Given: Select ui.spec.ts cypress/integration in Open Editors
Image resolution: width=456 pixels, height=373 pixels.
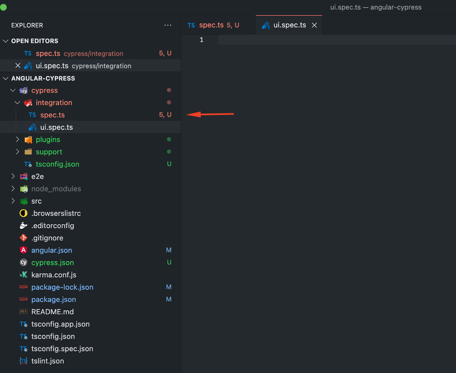Looking at the screenshot, I should (90, 66).
